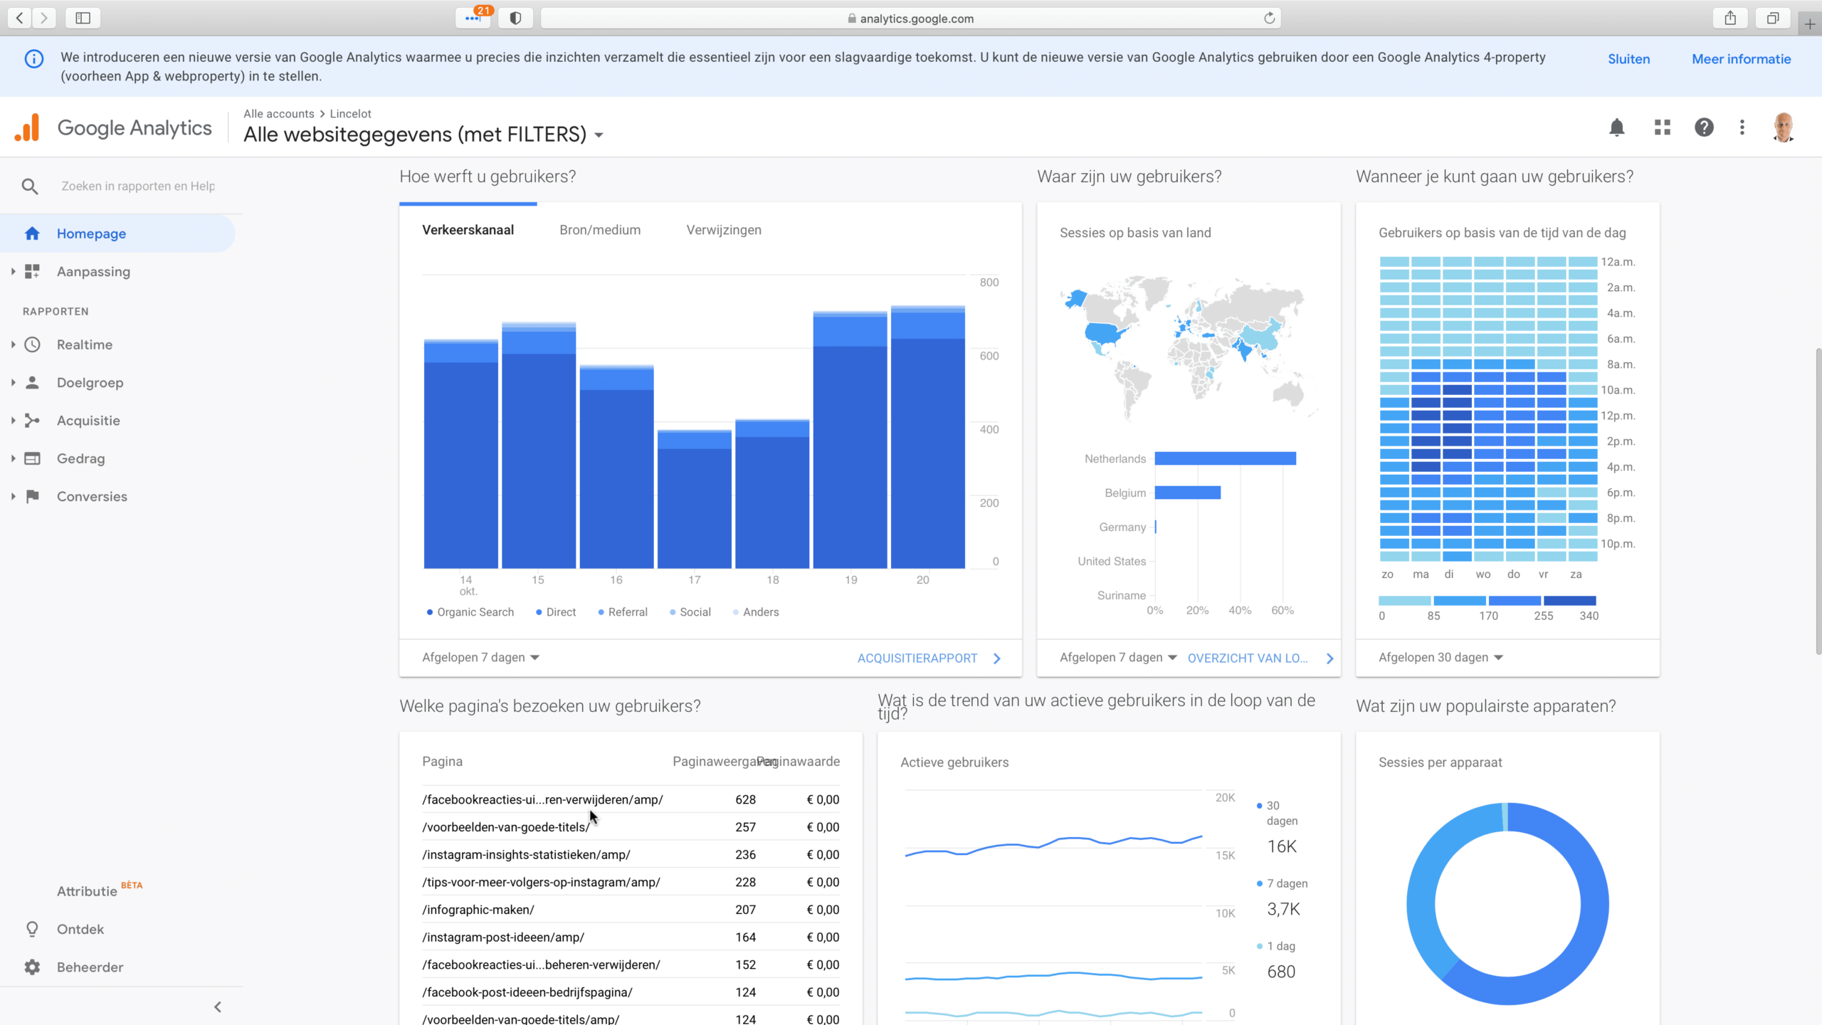Open the Google apps grid icon
The image size is (1822, 1025).
1663,127
